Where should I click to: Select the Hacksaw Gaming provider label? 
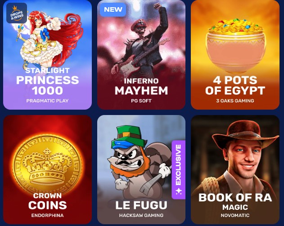(x=141, y=215)
